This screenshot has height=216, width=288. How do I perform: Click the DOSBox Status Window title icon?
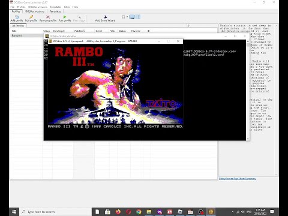point(47,36)
